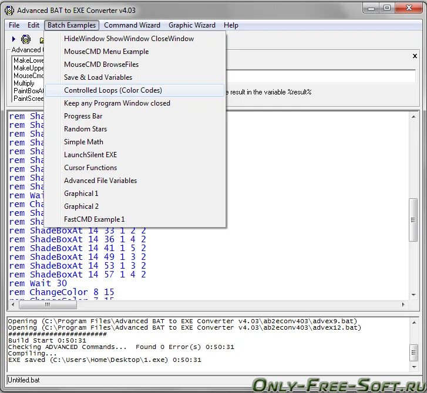Choose the Graphical 2 example
Viewport: 427px width, 393px height.
[x=135, y=206]
